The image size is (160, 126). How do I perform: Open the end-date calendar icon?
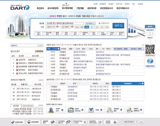72,27
